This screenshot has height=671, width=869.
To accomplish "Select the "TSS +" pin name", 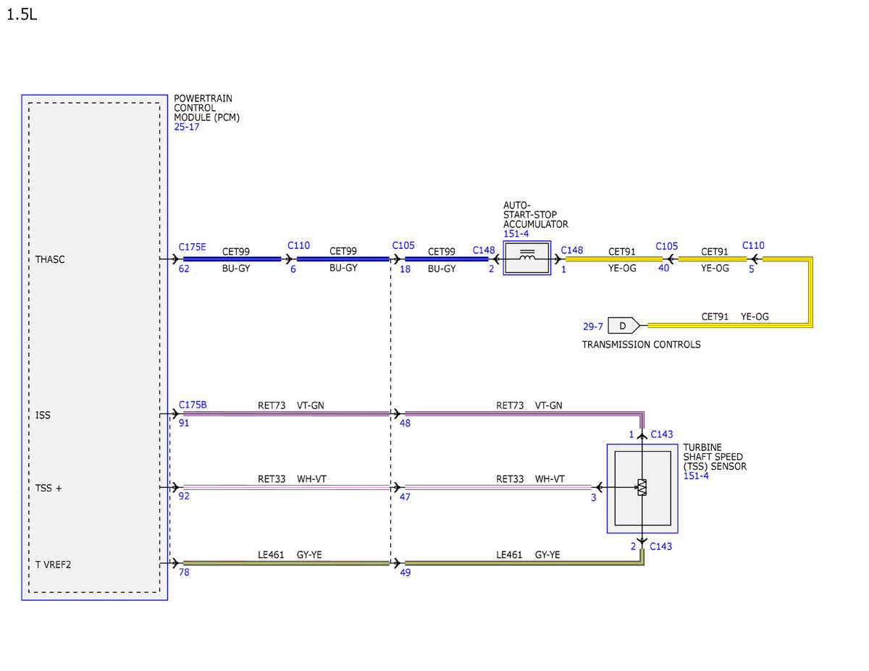I will point(49,488).
